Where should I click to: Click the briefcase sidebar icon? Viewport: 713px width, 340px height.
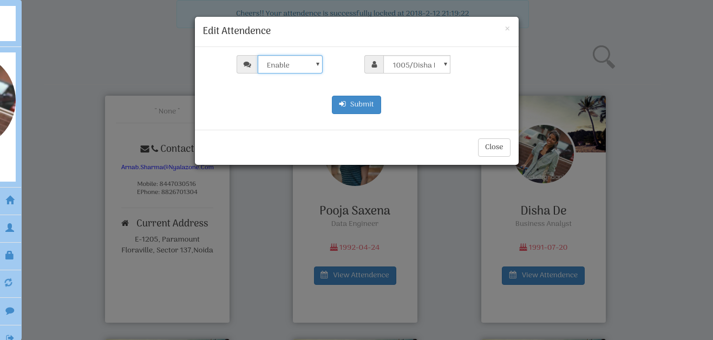click(x=10, y=255)
